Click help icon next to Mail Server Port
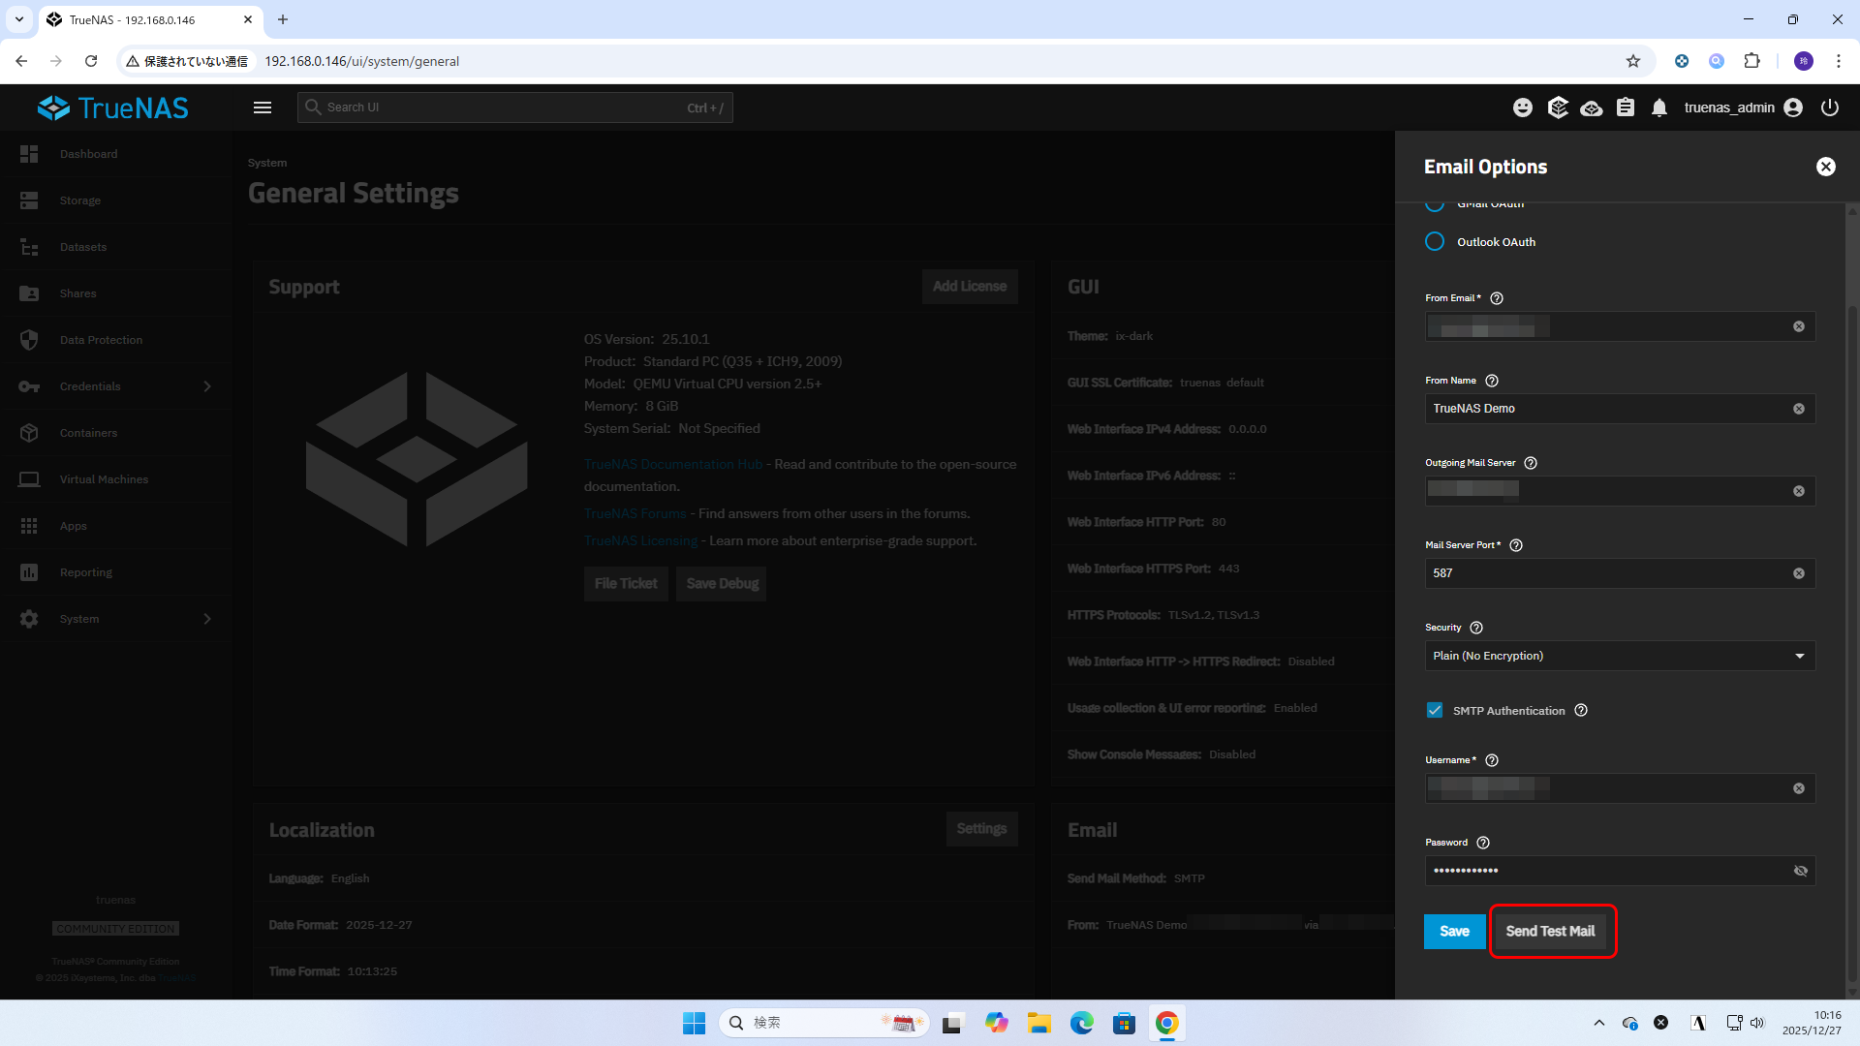This screenshot has height=1046, width=1860. 1516,545
